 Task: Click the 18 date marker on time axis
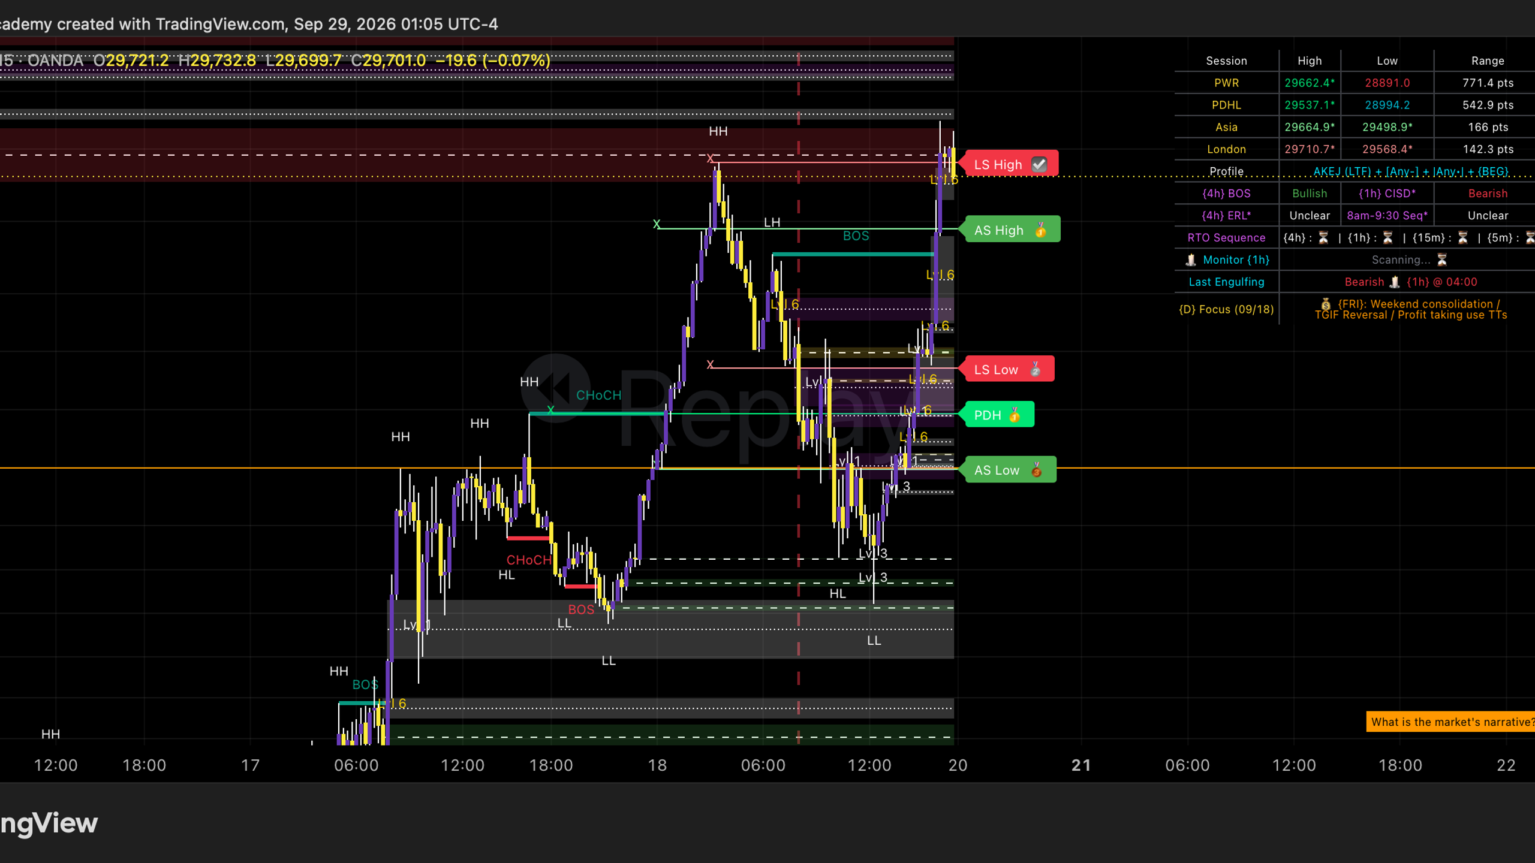(x=657, y=765)
